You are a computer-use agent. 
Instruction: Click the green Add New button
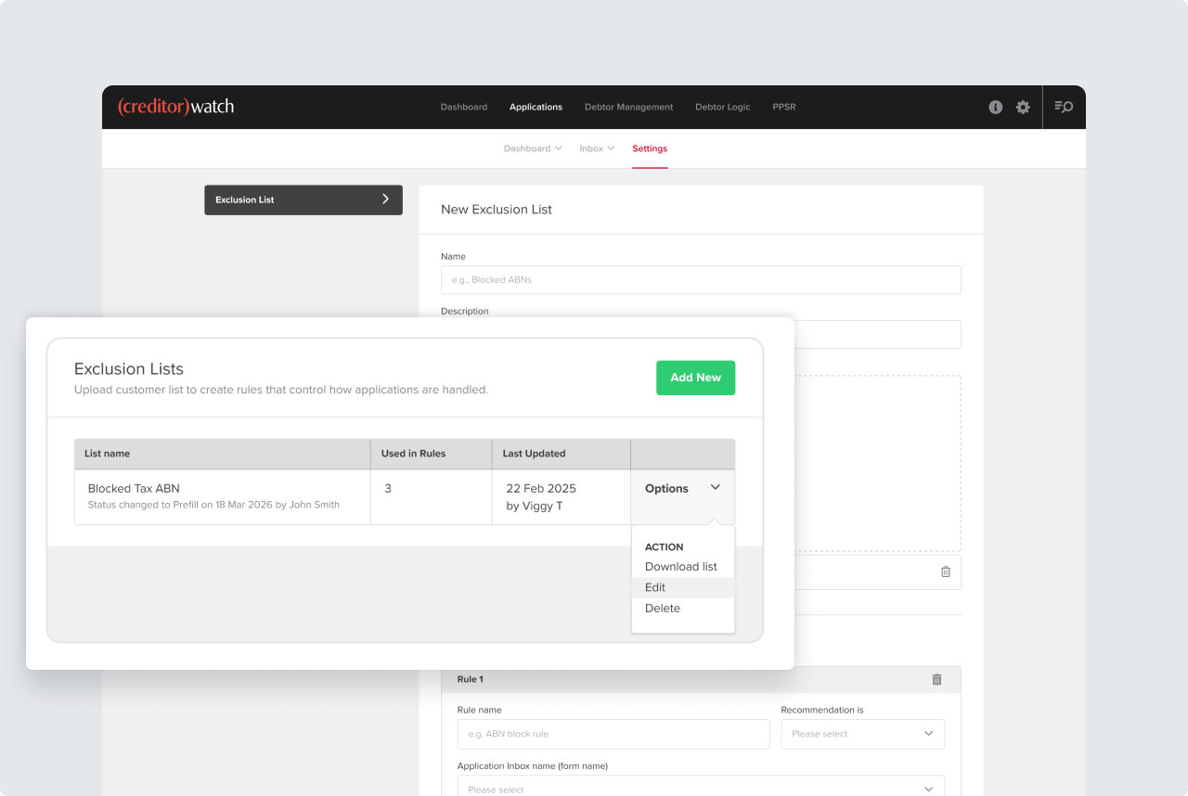(x=695, y=378)
